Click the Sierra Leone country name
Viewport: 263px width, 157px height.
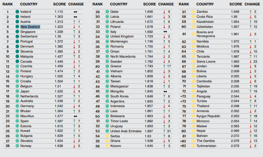point(206,61)
